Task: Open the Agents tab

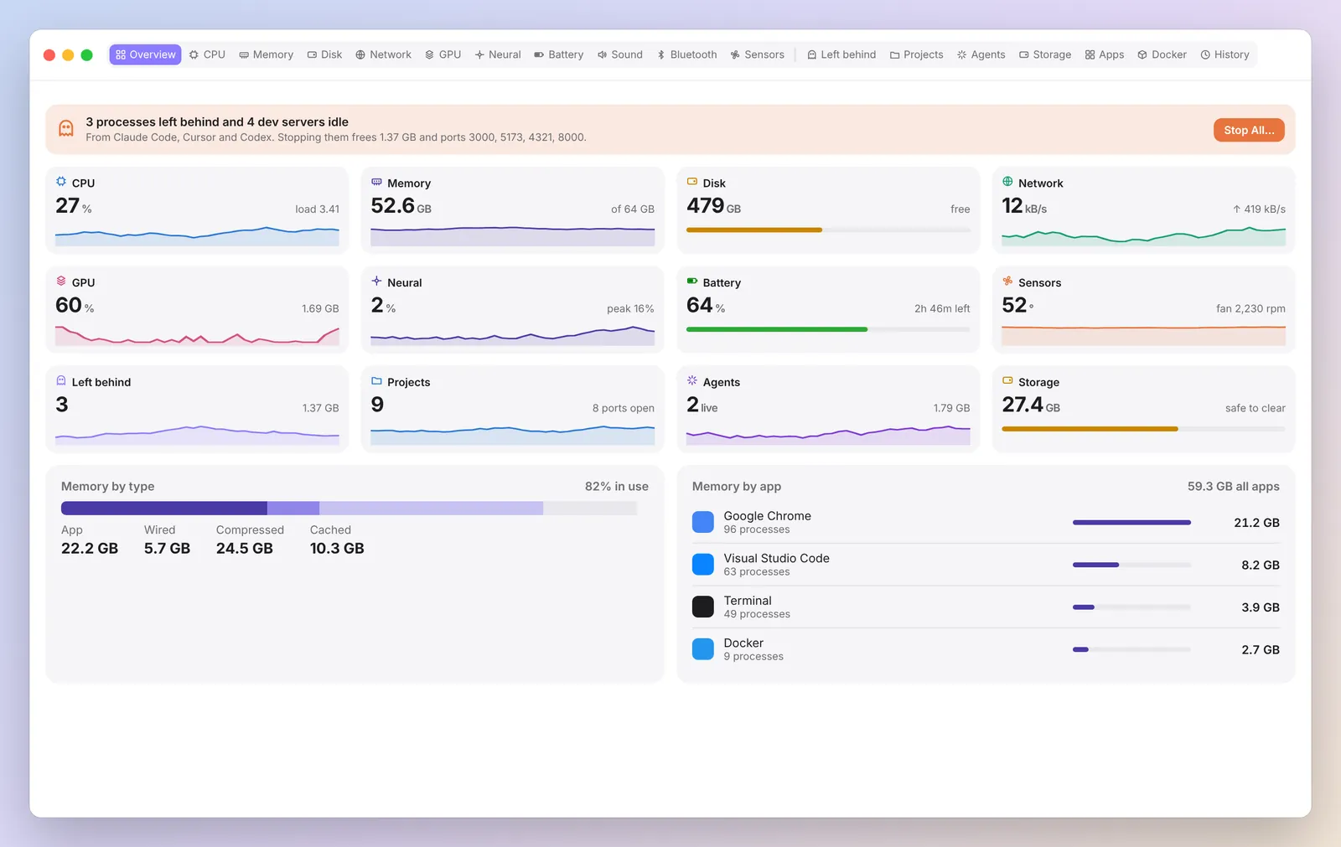Action: (x=981, y=54)
